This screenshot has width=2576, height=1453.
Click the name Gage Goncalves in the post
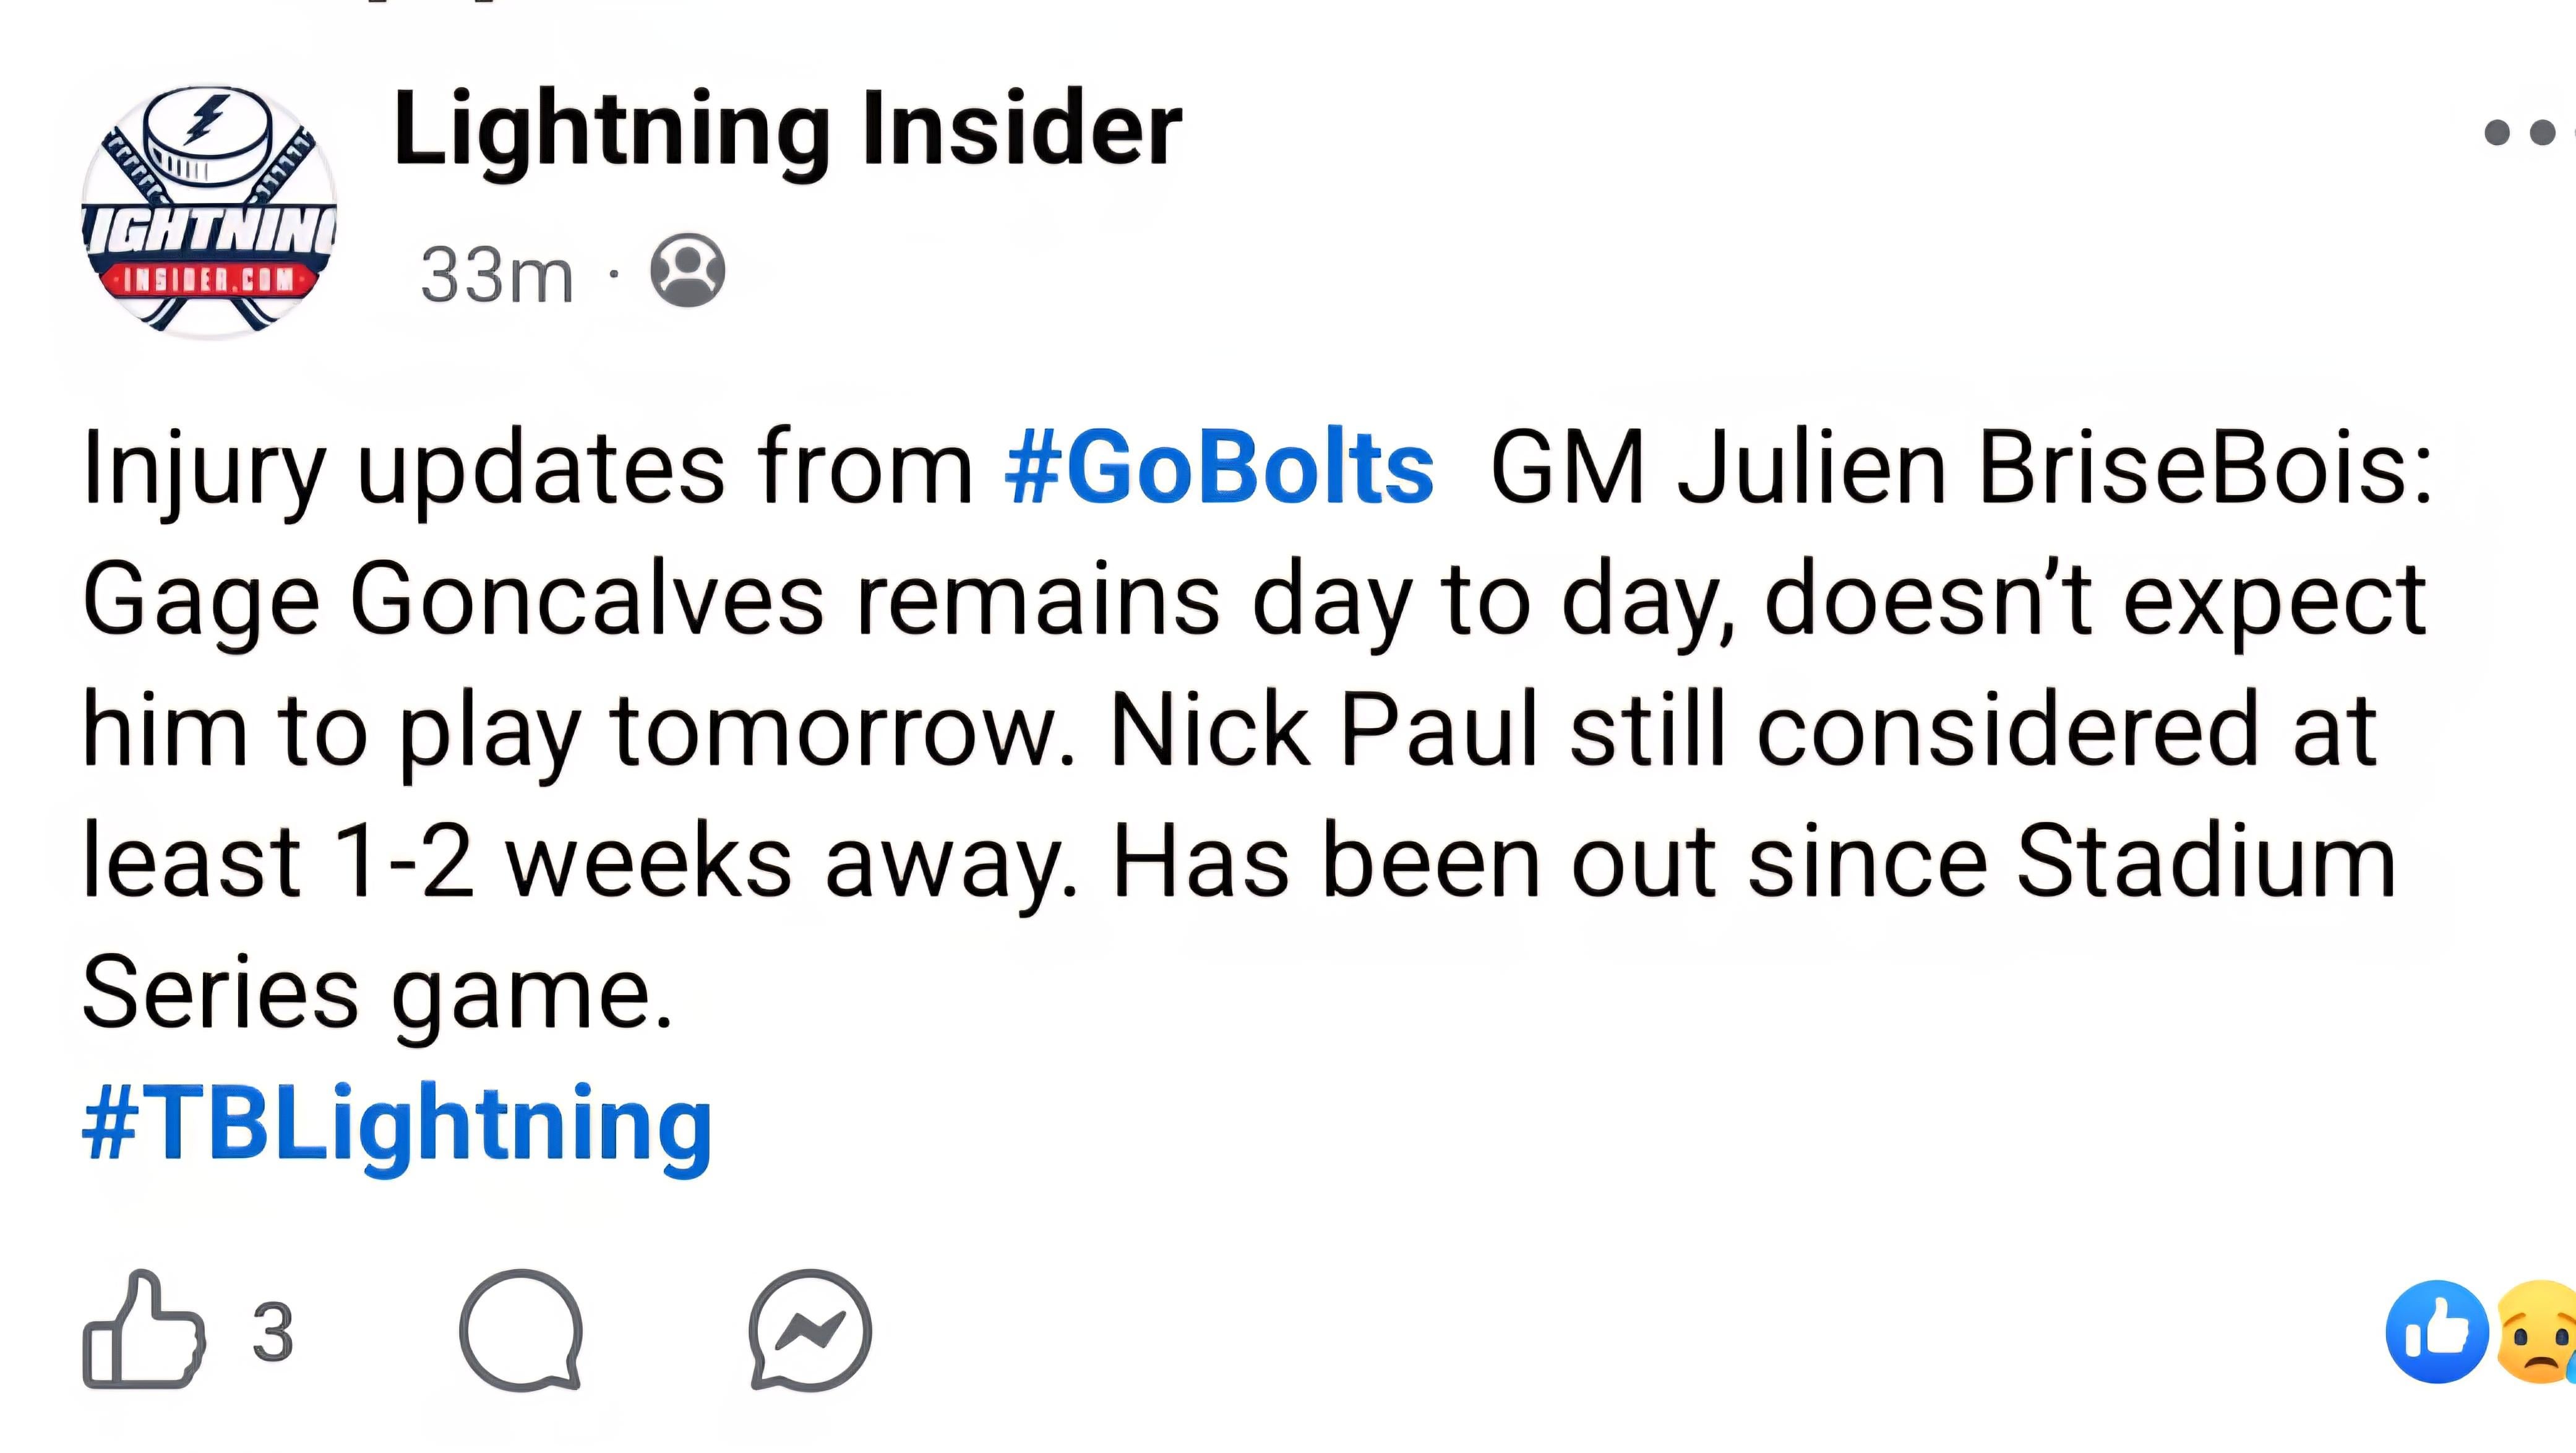click(x=453, y=599)
